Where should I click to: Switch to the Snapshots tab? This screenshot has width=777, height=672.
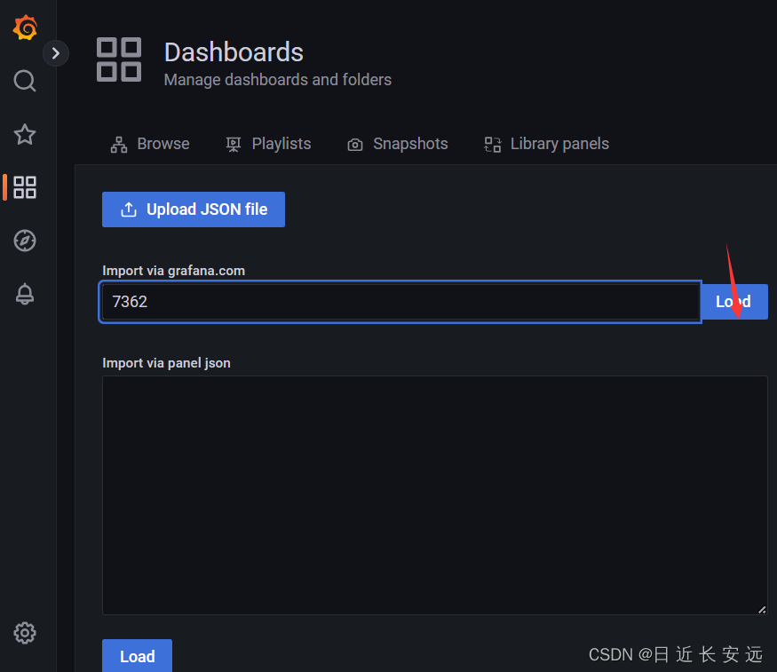[x=398, y=144]
